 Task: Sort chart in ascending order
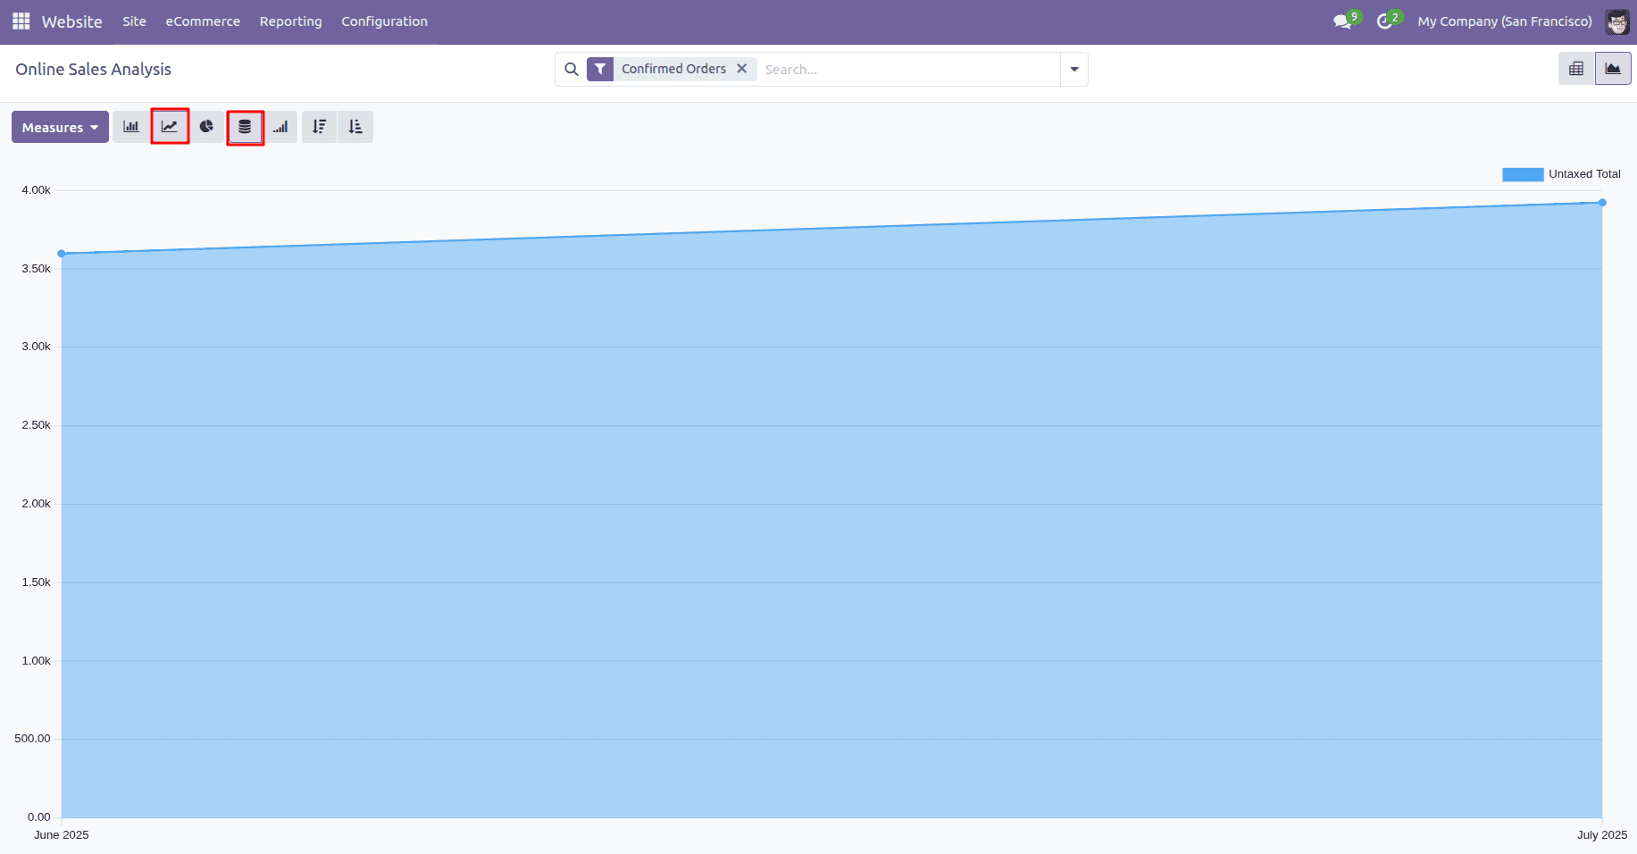pyautogui.click(x=355, y=127)
